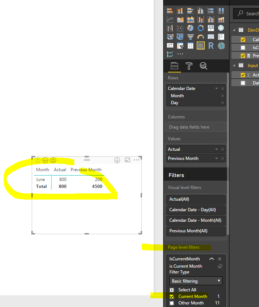Select the Gauge visual

201,37
